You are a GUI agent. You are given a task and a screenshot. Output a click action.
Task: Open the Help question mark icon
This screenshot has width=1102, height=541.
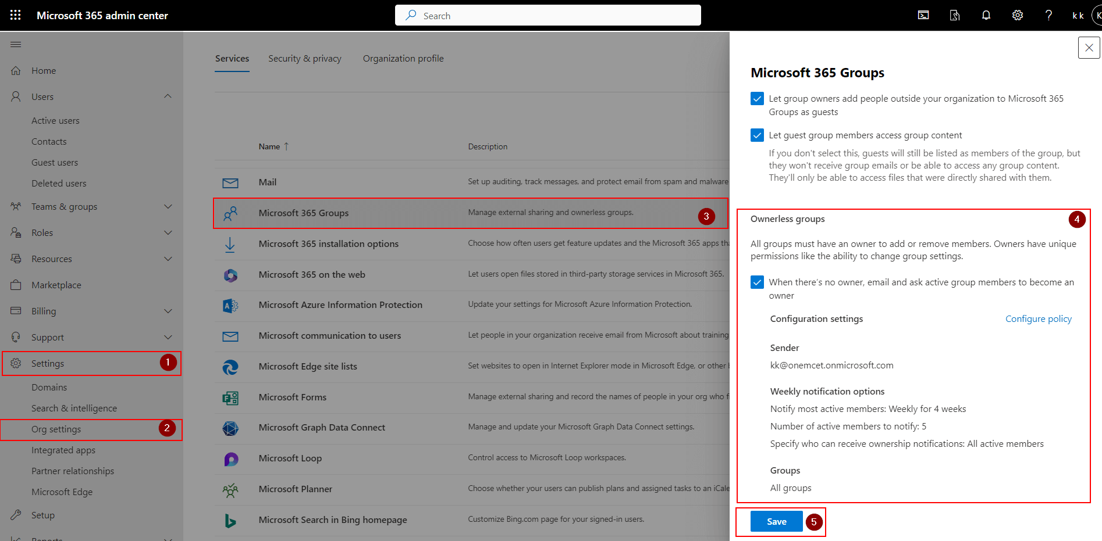coord(1048,15)
